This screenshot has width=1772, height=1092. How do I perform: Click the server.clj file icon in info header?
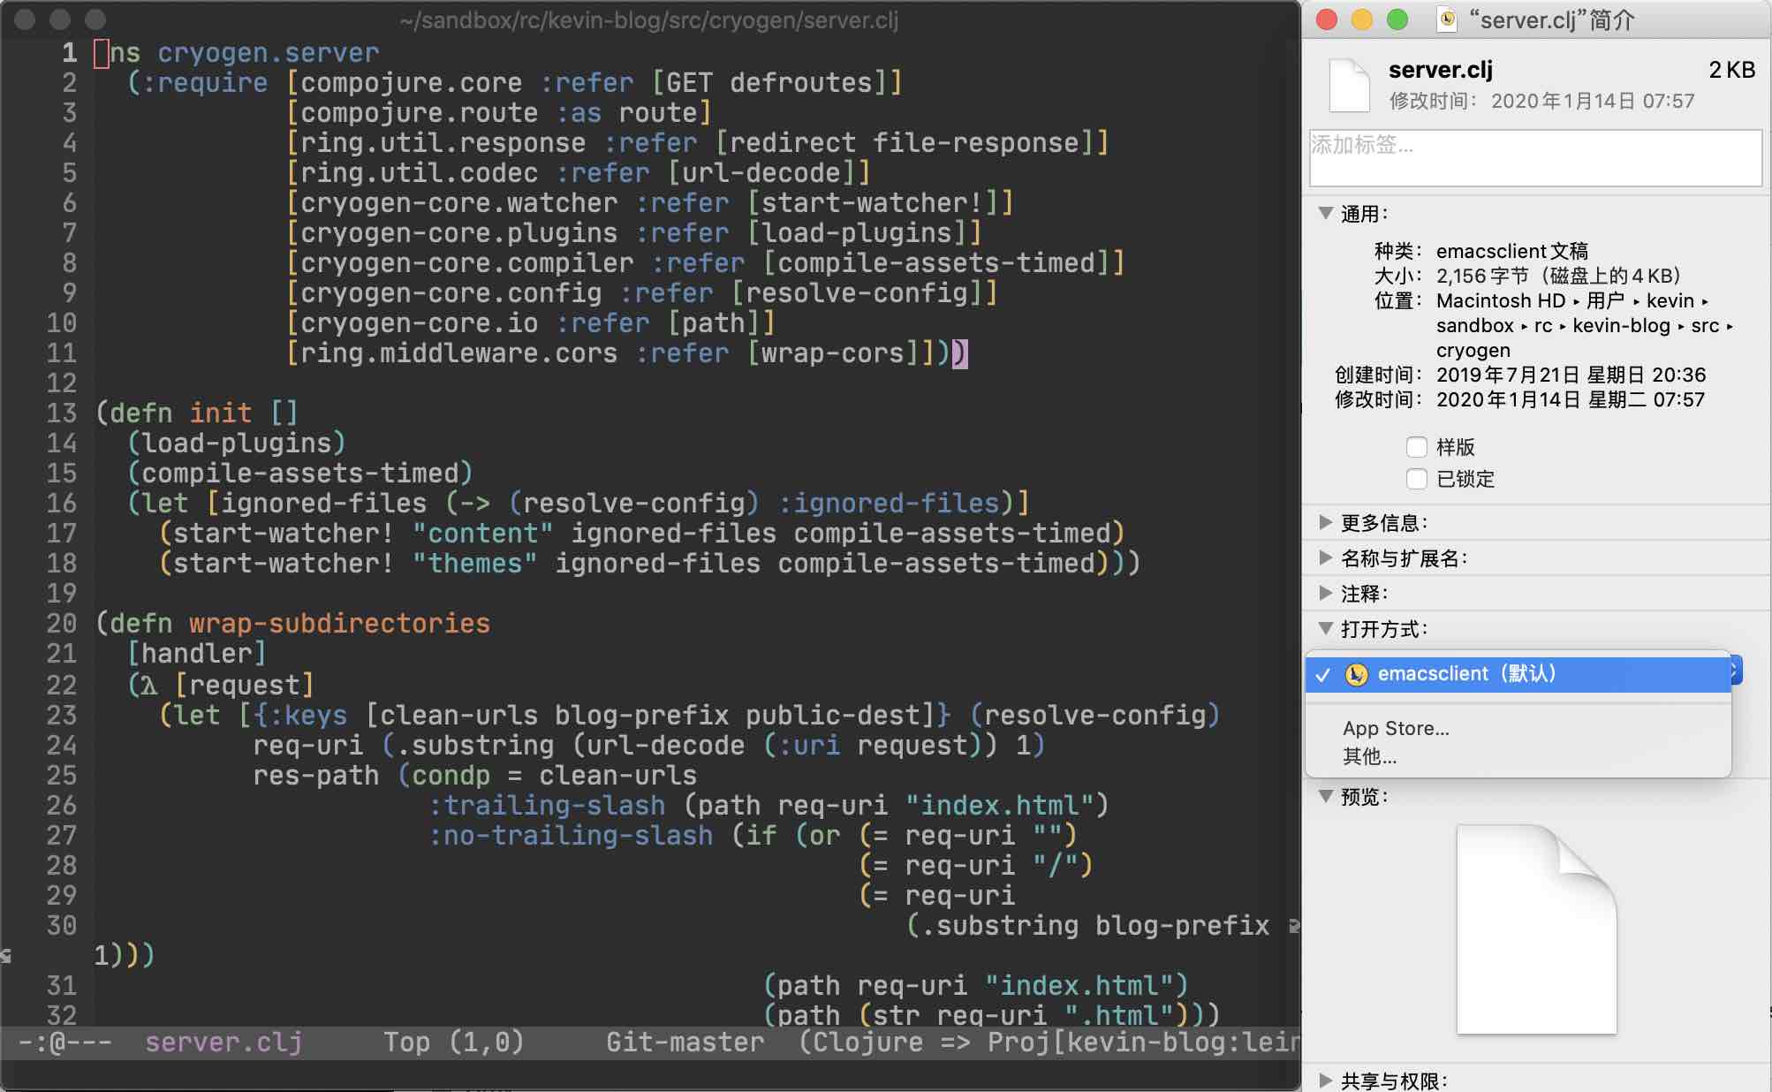(1349, 85)
